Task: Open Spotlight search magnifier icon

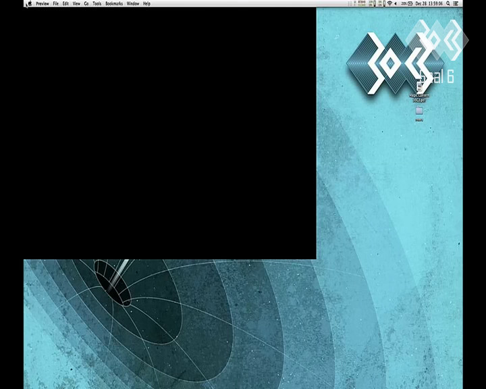Action: [x=448, y=3]
